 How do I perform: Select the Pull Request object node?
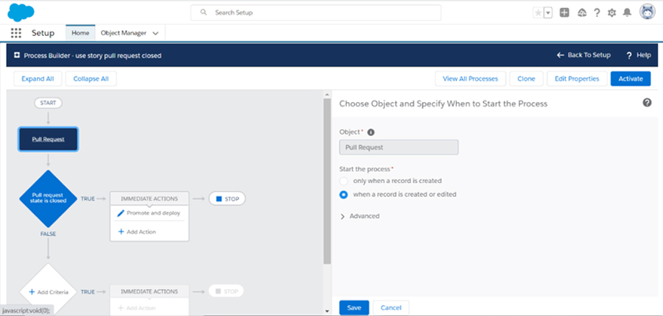pyautogui.click(x=48, y=139)
